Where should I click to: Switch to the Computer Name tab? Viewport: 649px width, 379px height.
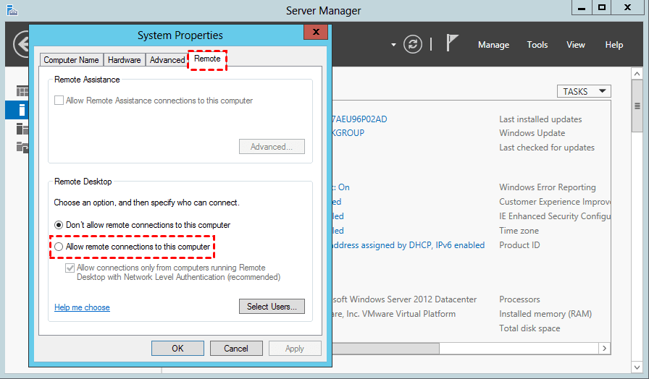click(x=71, y=60)
